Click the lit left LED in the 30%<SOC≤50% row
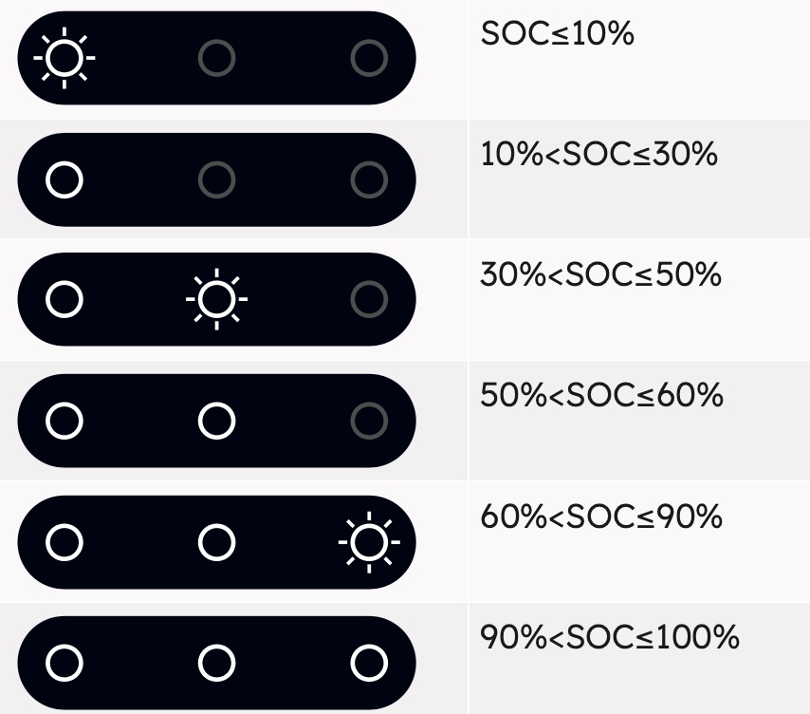The width and height of the screenshot is (810, 714). (64, 300)
